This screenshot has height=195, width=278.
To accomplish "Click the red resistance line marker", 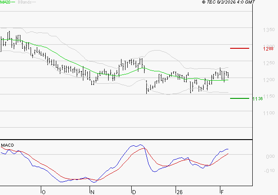I will [239, 48].
